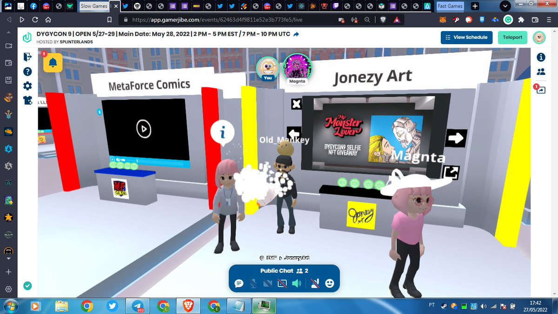Open Windows Explorer folder in taskbar

coord(61,306)
